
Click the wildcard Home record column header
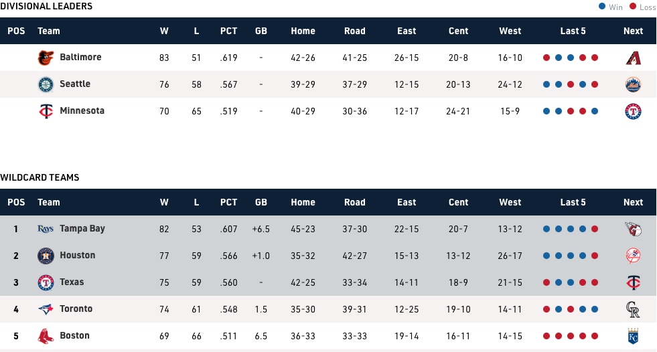point(303,202)
